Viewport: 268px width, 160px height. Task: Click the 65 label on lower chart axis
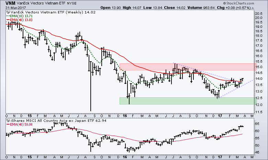(x=257, y=124)
